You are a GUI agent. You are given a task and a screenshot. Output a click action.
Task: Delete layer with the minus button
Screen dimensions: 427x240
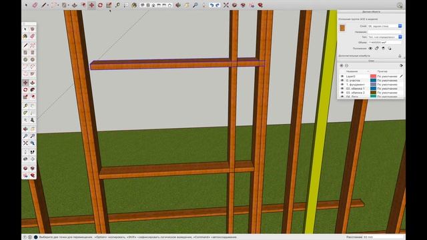pyautogui.click(x=347, y=66)
